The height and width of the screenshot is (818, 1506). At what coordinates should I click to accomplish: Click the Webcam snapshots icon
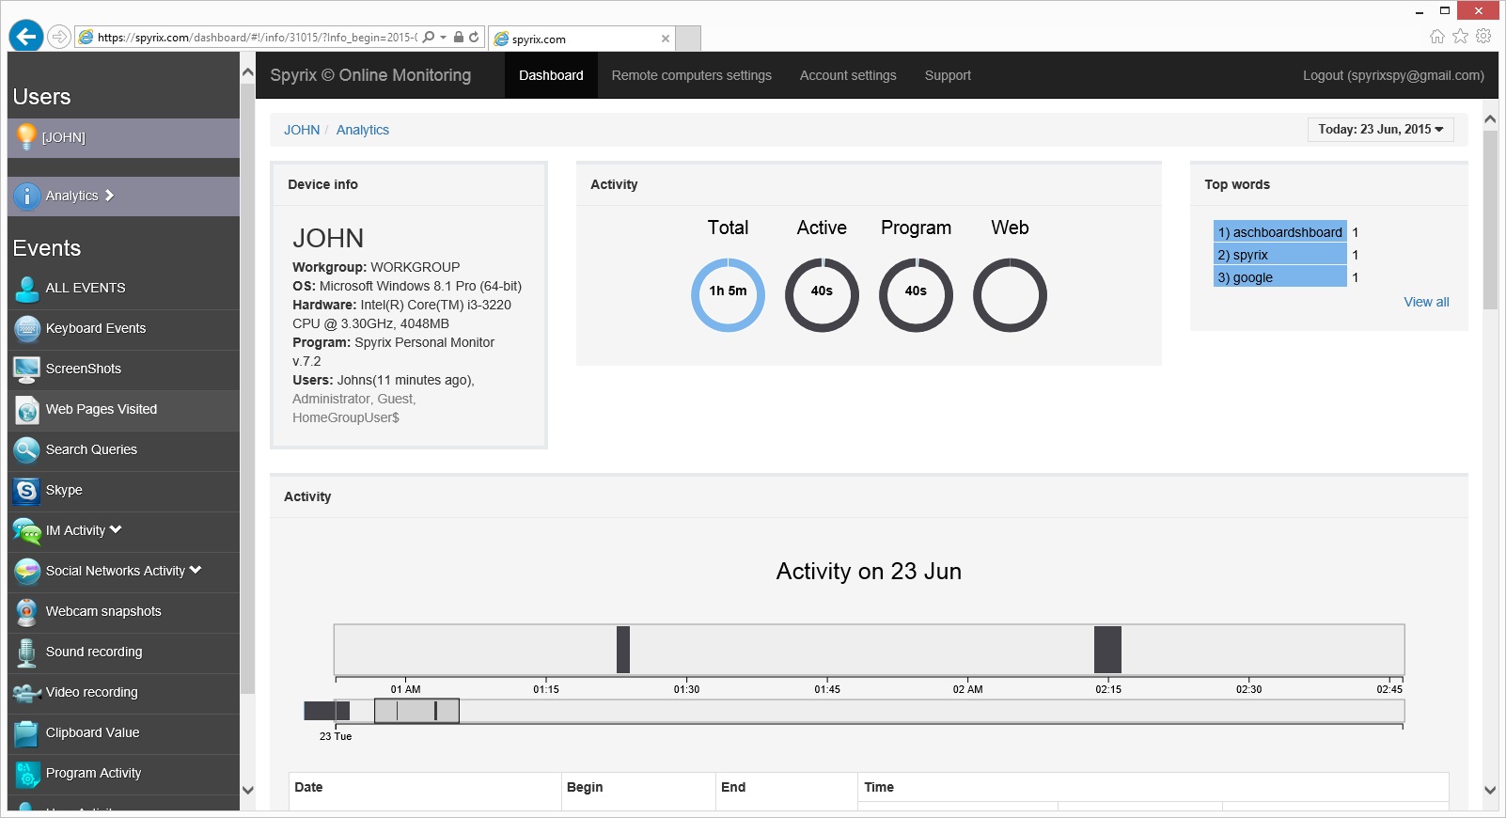click(26, 611)
